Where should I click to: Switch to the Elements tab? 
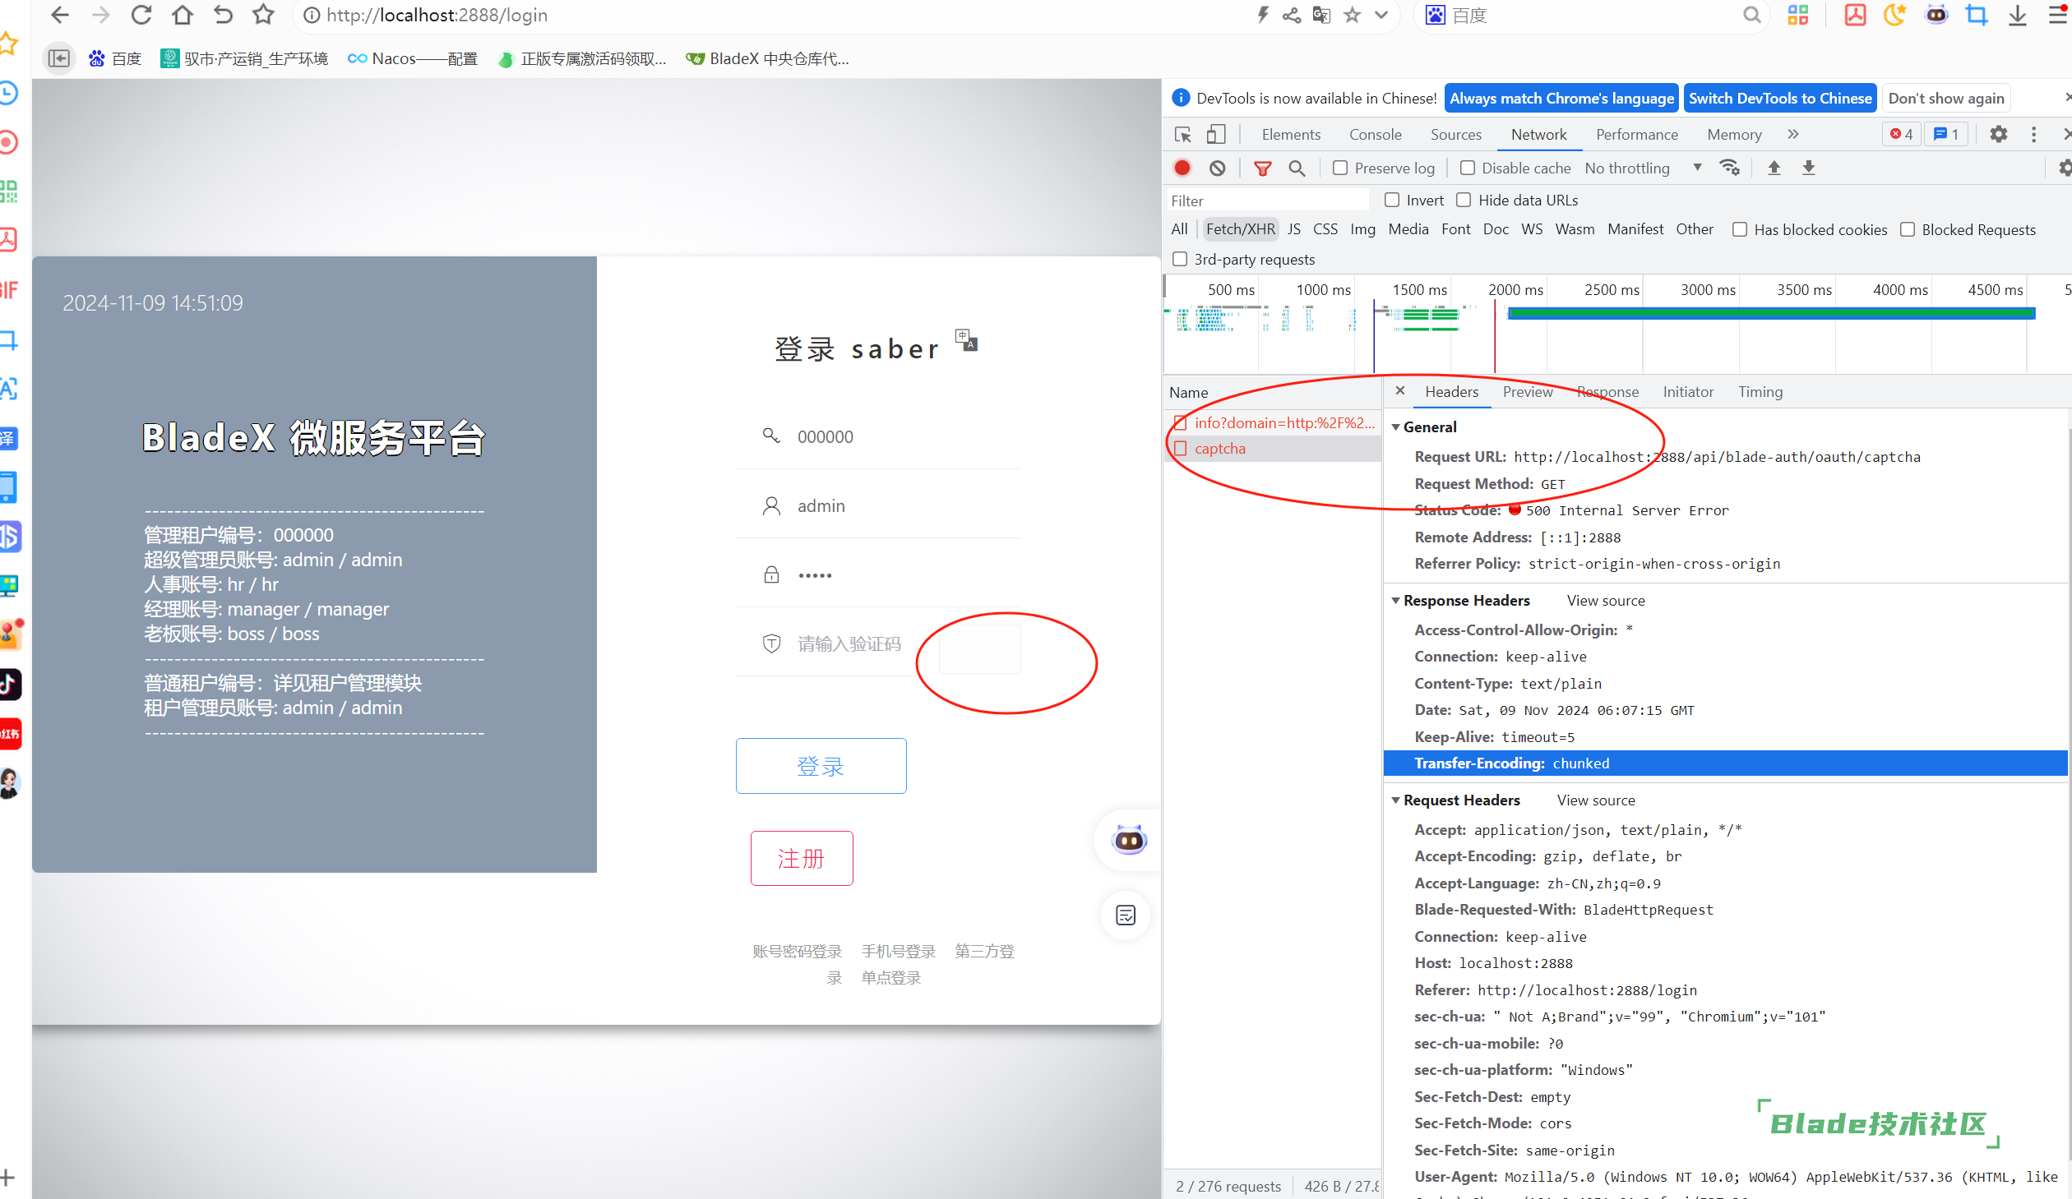(1291, 135)
